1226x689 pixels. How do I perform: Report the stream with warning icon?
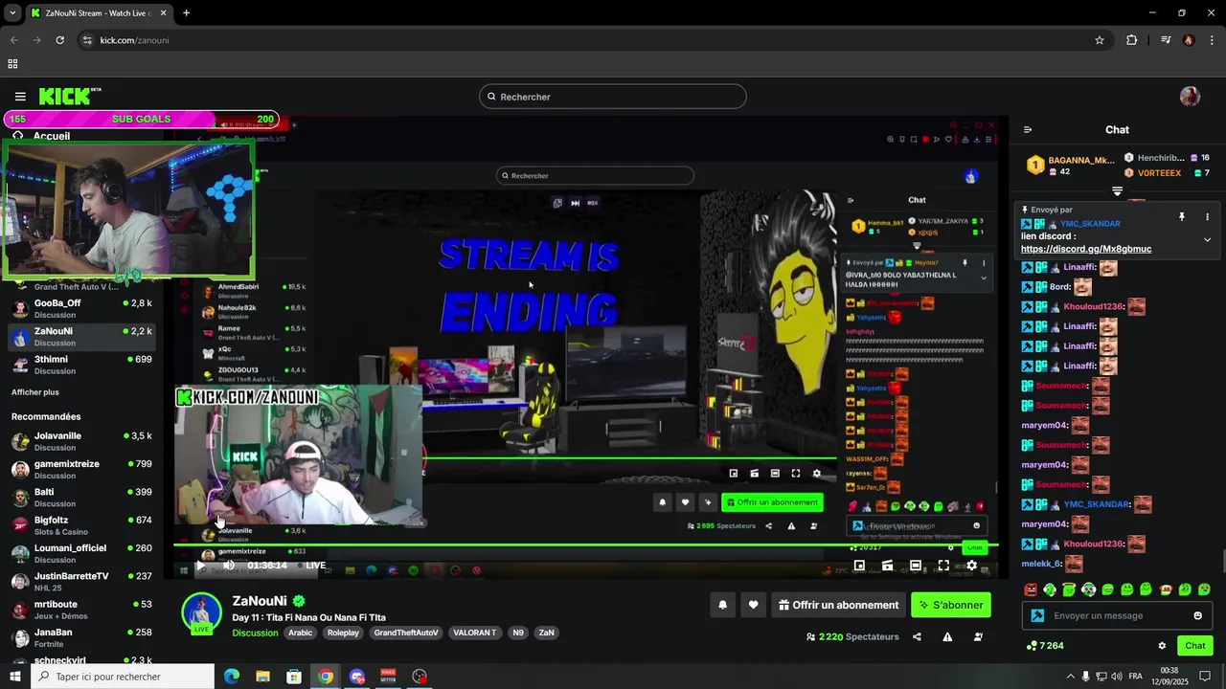tap(947, 637)
